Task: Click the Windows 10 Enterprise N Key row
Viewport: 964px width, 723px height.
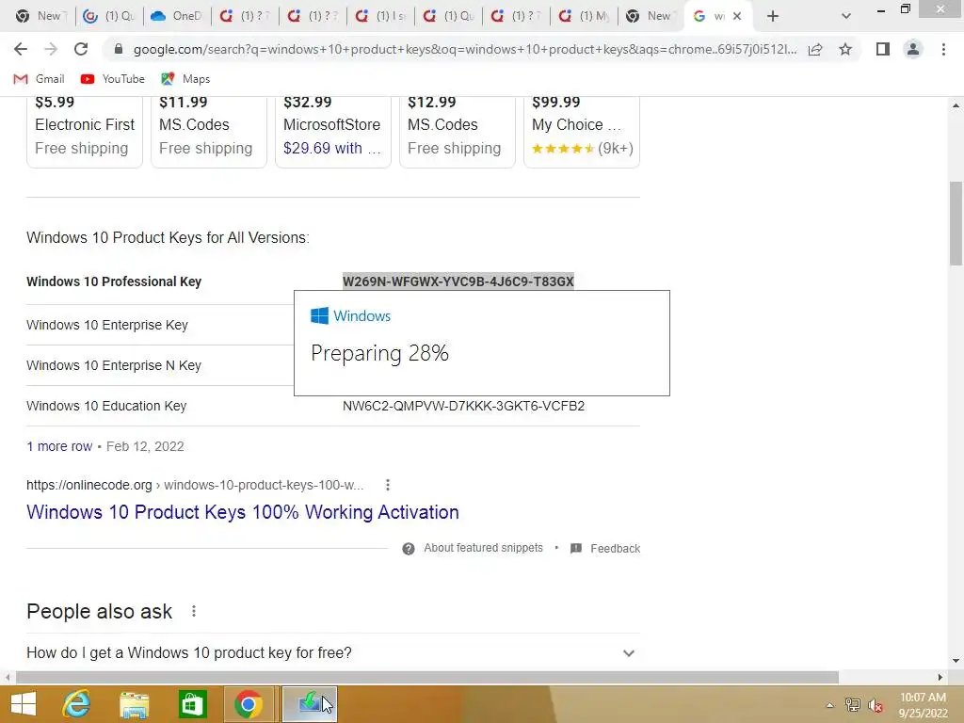Action: (x=160, y=365)
